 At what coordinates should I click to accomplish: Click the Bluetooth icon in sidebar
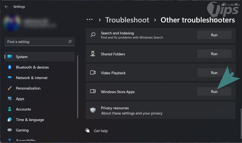pyautogui.click(x=10, y=67)
